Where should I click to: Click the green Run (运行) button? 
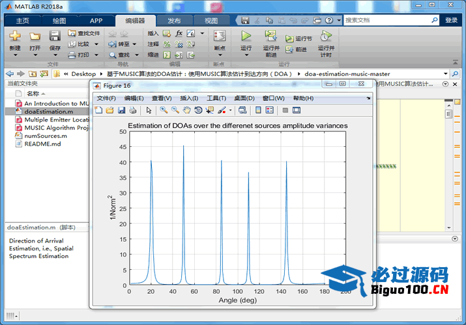[x=246, y=36]
